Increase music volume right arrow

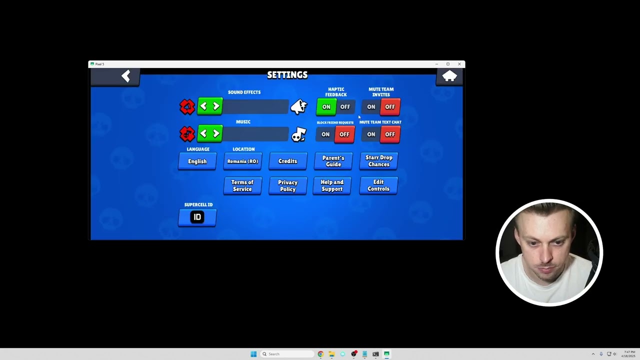216,133
